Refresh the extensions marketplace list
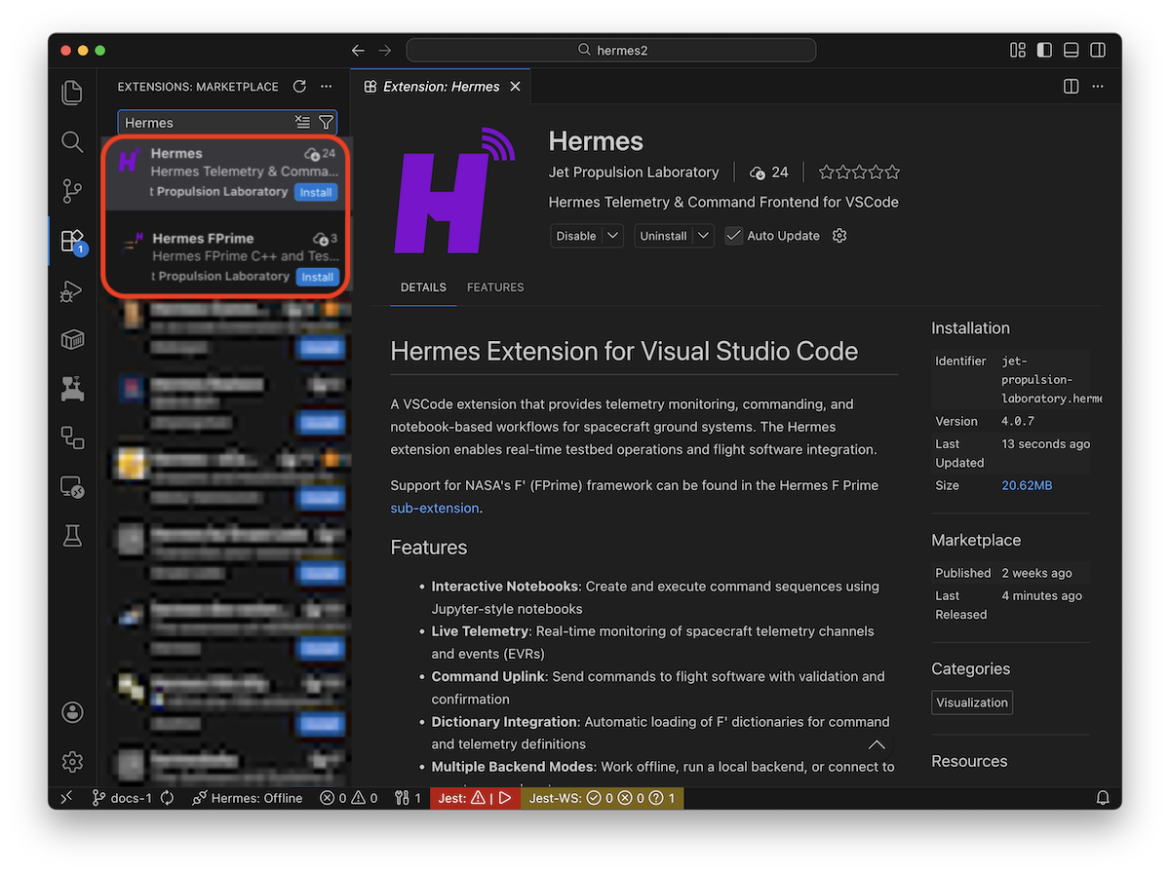This screenshot has height=873, width=1170. point(299,87)
